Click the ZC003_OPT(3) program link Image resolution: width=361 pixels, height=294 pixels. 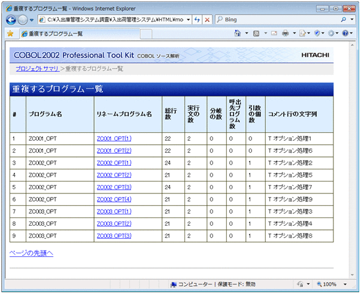pyautogui.click(x=113, y=236)
